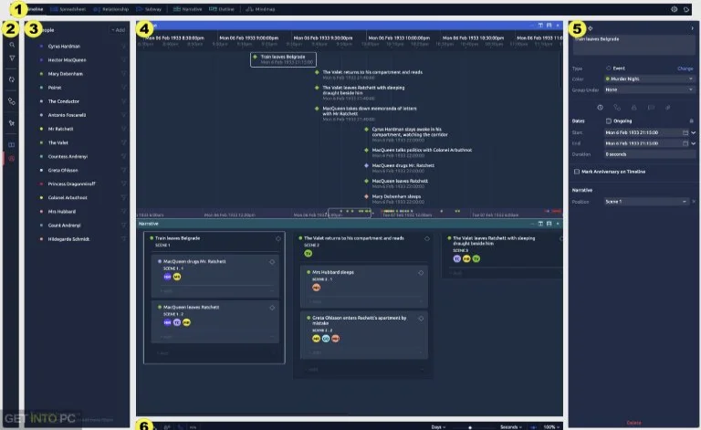Click filter icon next to Mary Debenham
Screen dimensions: 701x430
[x=123, y=74]
